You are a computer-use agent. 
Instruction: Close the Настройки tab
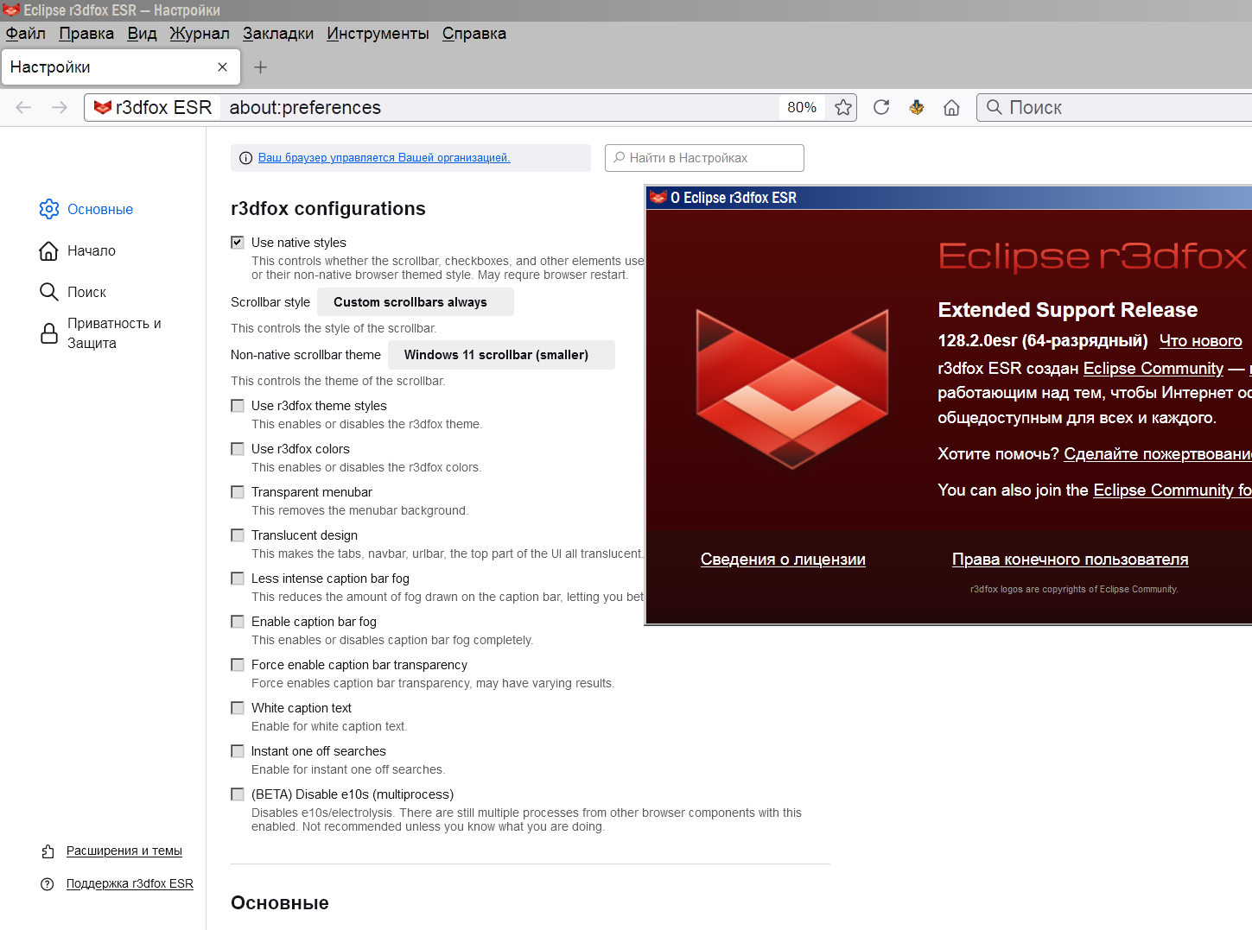click(222, 67)
